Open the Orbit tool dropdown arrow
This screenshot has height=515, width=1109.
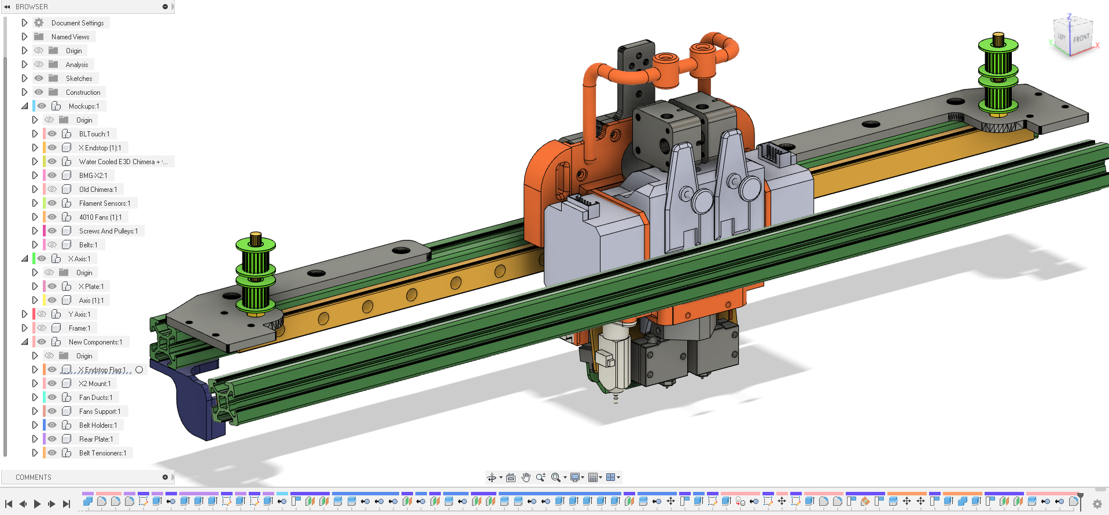point(500,477)
